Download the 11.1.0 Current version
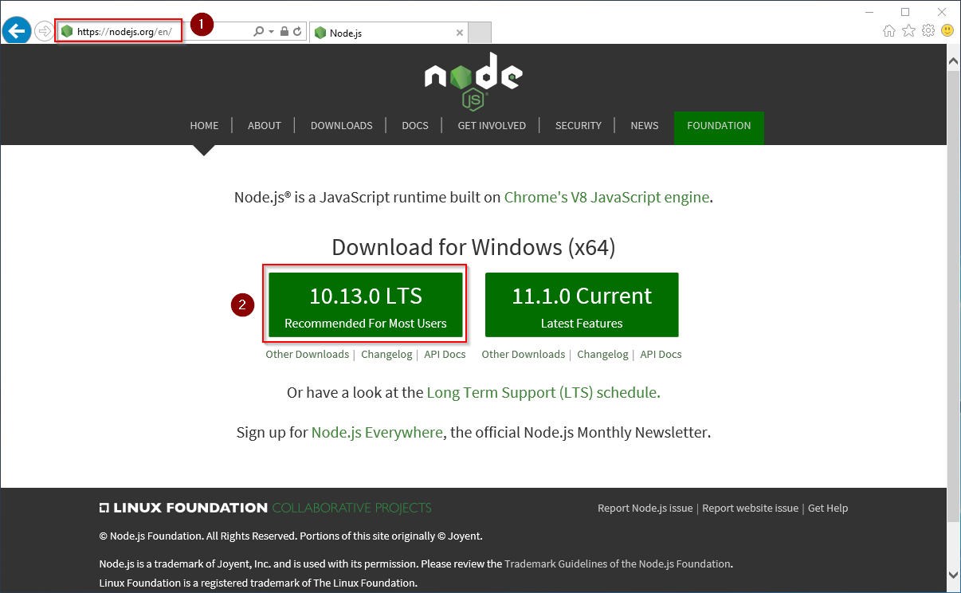Viewport: 961px width, 593px height. click(582, 305)
